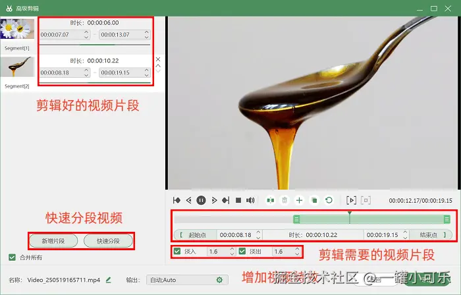Set end with the 结束点 button
The height and width of the screenshot is (295, 461).
pos(431,235)
